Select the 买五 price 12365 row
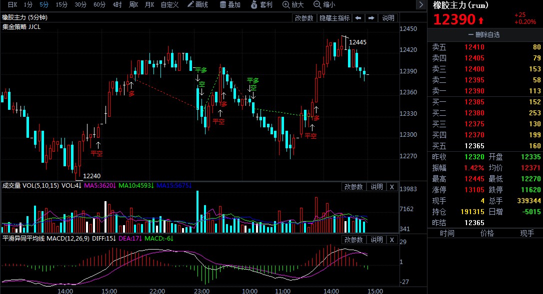The height and width of the screenshot is (294, 543). pos(485,146)
